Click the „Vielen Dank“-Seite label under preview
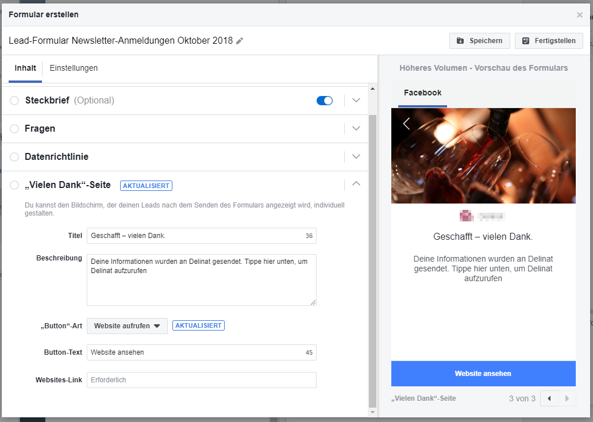The height and width of the screenshot is (422, 593). pos(423,398)
